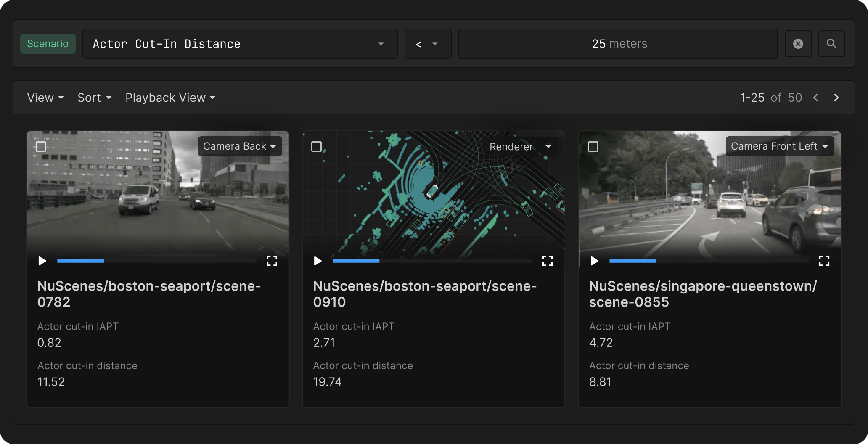Play the scene-0910 renderer clip
The width and height of the screenshot is (868, 444).
click(x=318, y=261)
